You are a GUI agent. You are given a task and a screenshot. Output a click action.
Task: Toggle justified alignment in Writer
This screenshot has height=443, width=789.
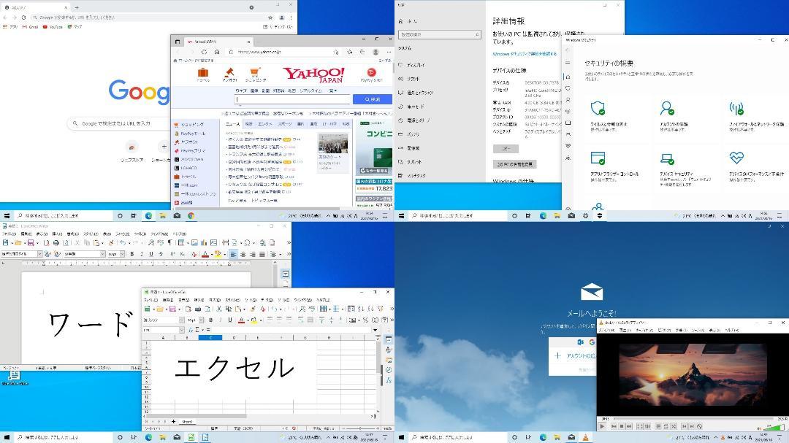click(262, 255)
